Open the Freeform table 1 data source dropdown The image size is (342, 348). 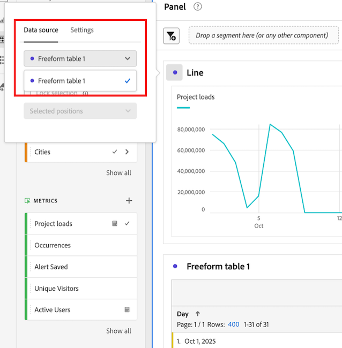pyautogui.click(x=80, y=58)
